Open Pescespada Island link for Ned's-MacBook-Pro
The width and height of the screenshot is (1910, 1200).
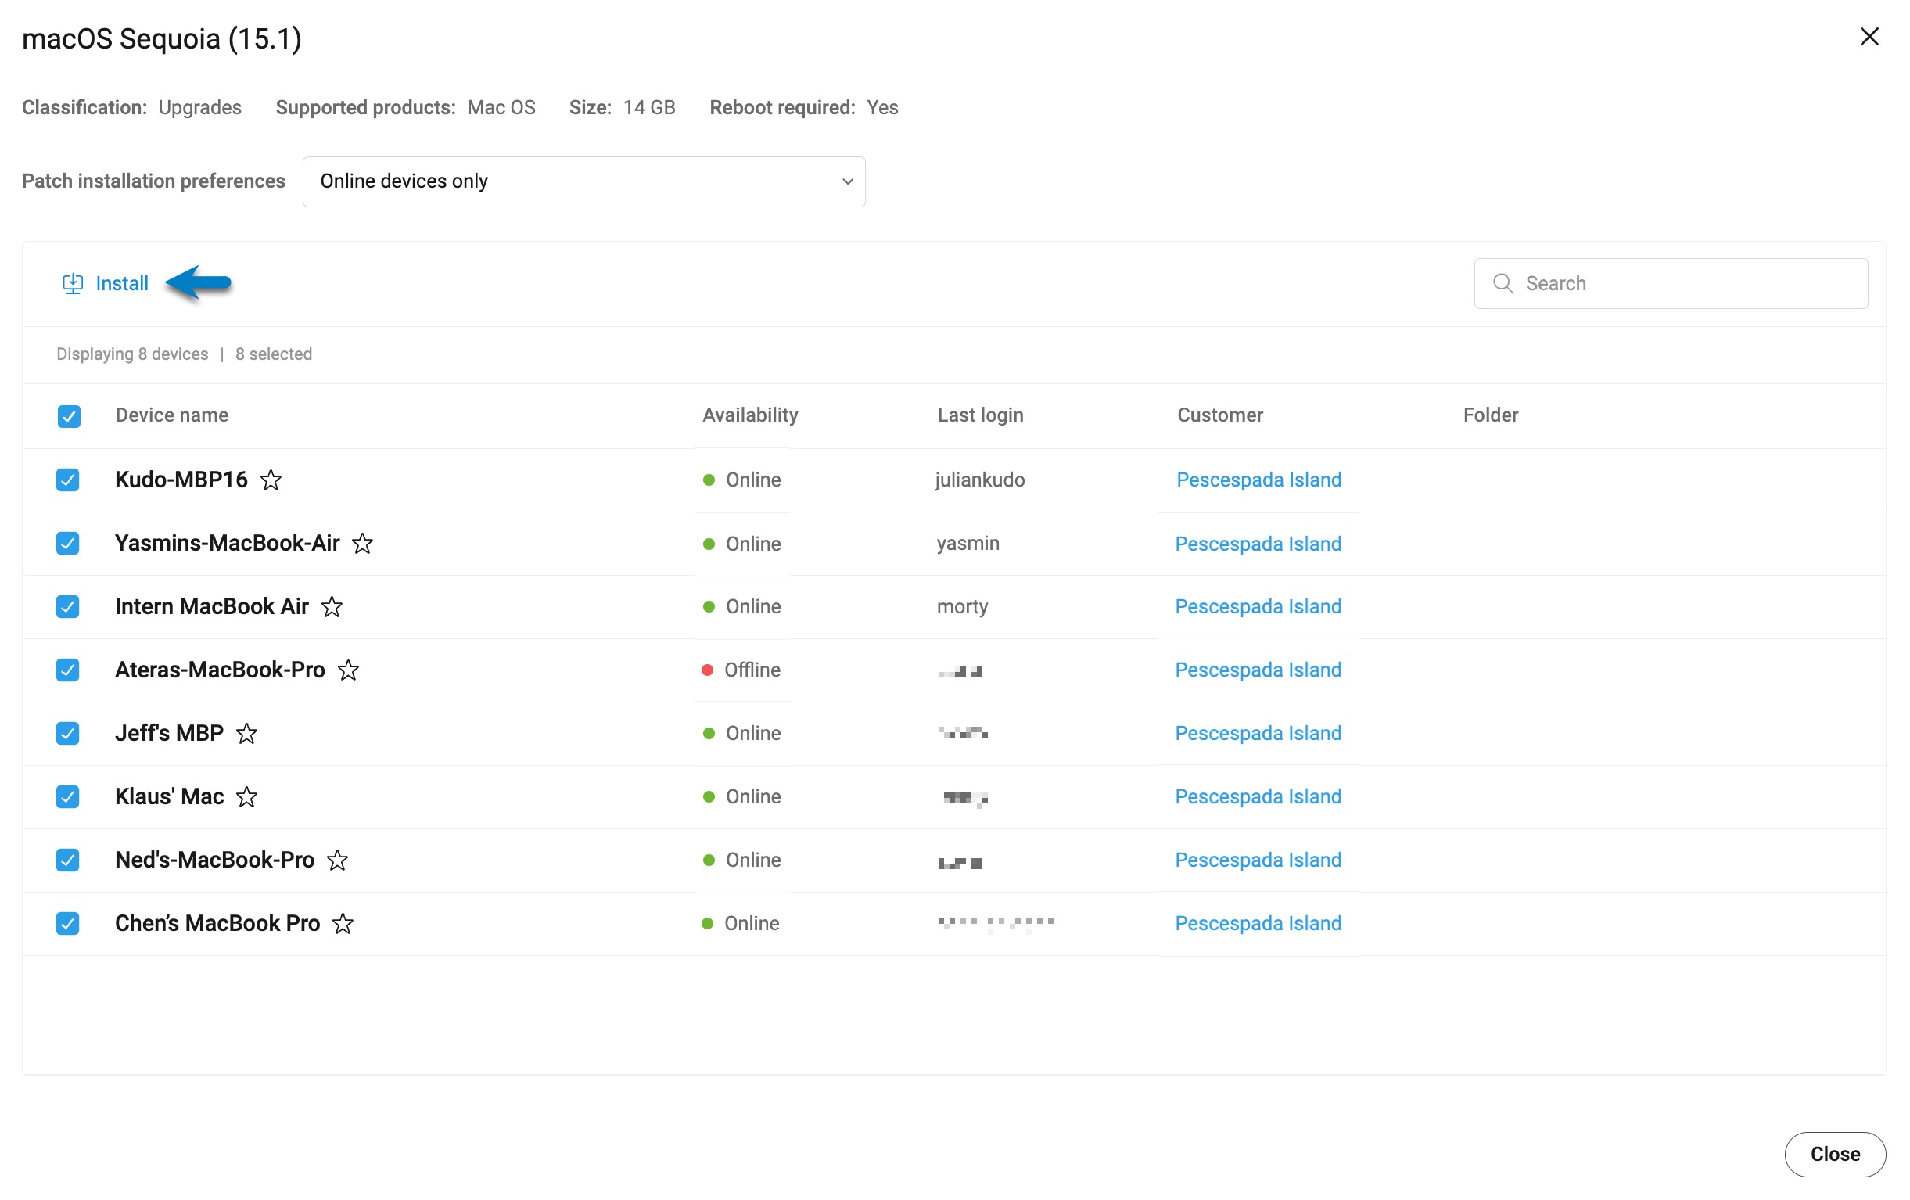pyautogui.click(x=1258, y=860)
